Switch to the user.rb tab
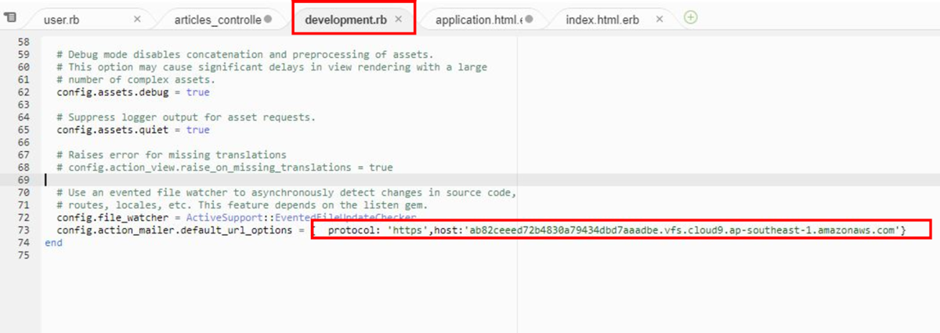The width and height of the screenshot is (940, 333). tap(62, 20)
